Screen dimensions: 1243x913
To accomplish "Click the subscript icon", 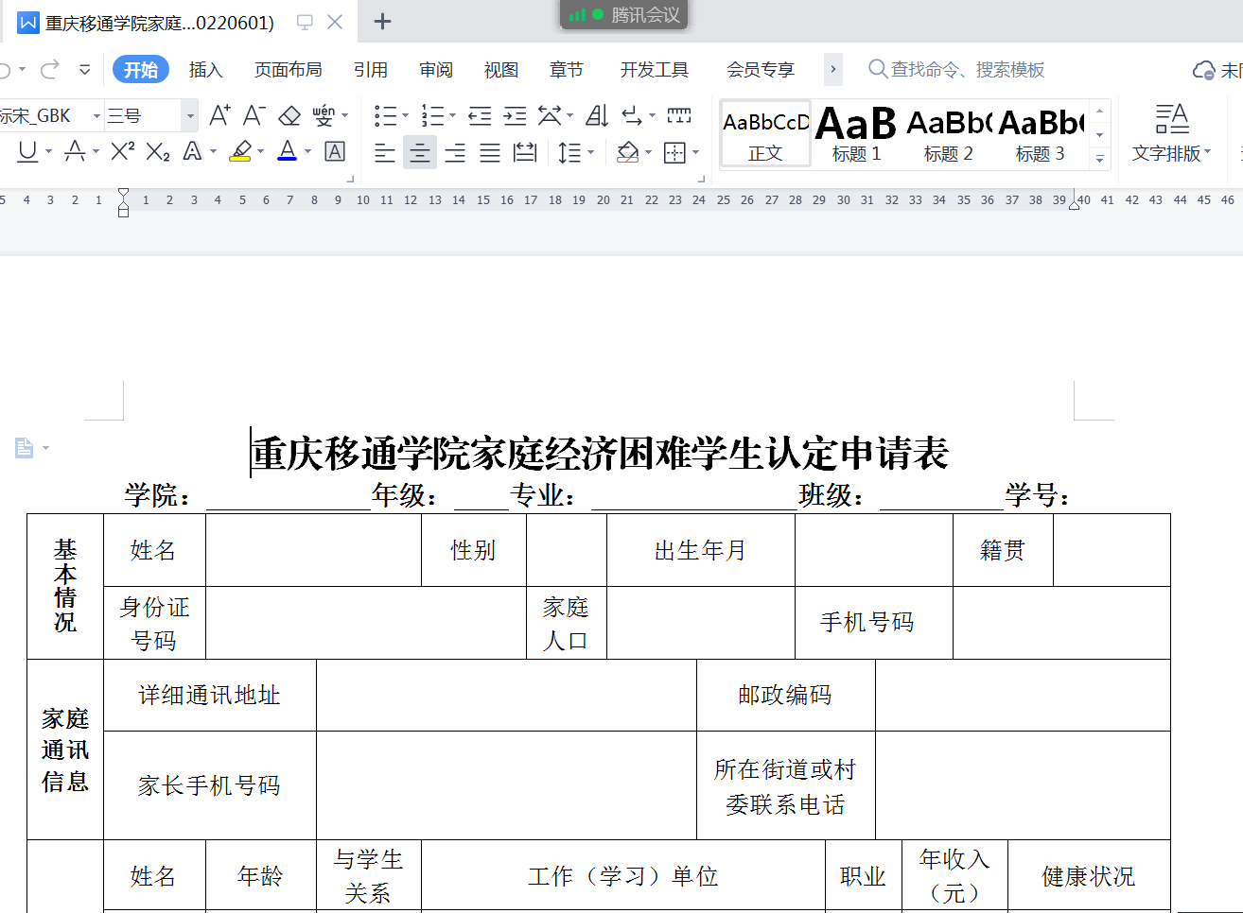I will [x=158, y=151].
